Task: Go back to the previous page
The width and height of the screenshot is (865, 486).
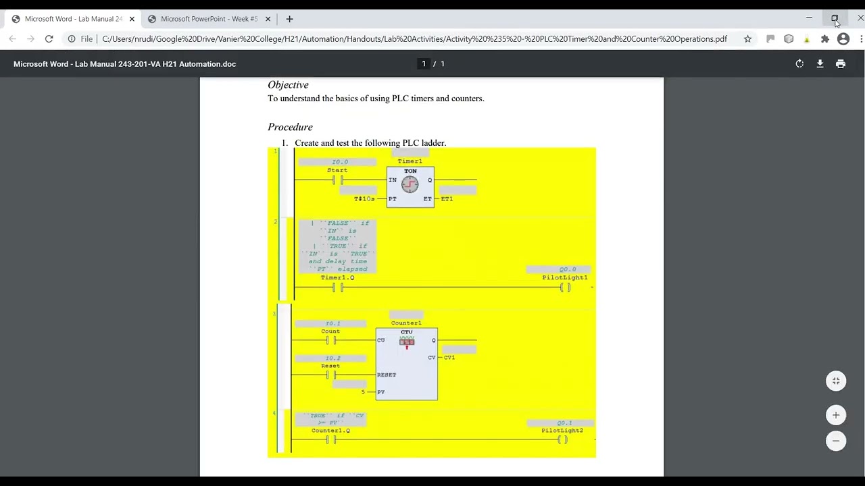Action: coord(12,39)
